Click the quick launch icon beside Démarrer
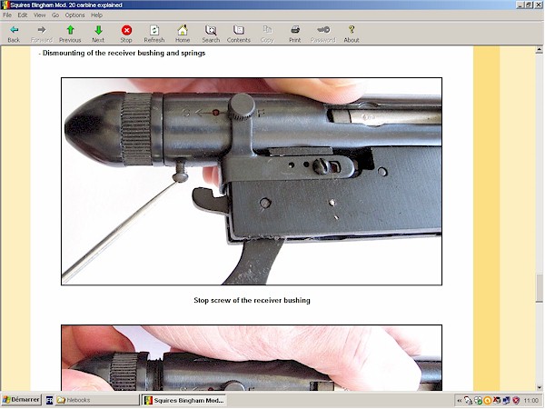This screenshot has height=409, width=545. (49, 401)
